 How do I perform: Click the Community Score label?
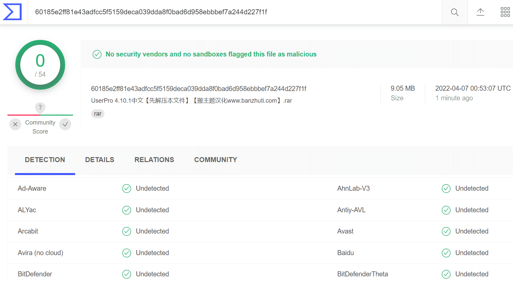(x=40, y=127)
